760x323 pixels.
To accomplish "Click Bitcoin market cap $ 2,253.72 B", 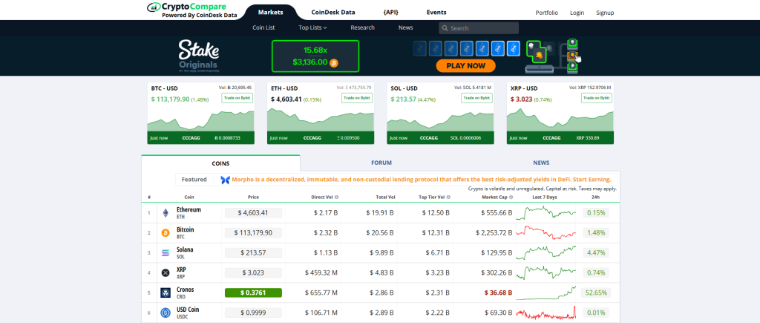I will [x=494, y=233].
